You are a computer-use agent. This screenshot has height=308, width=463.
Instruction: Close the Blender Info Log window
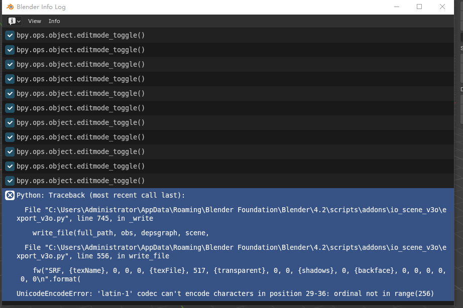click(442, 7)
